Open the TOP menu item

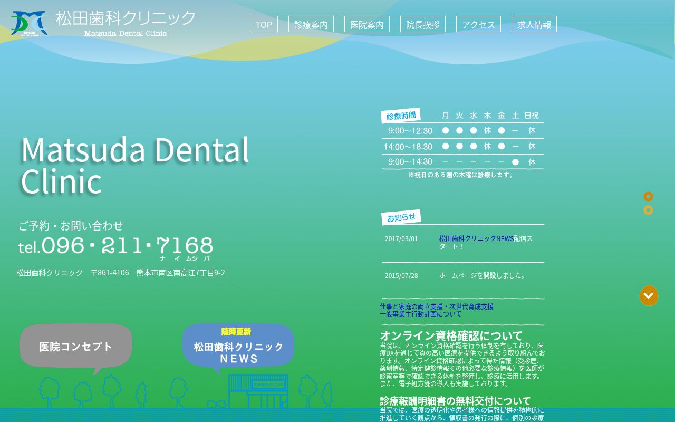[264, 24]
